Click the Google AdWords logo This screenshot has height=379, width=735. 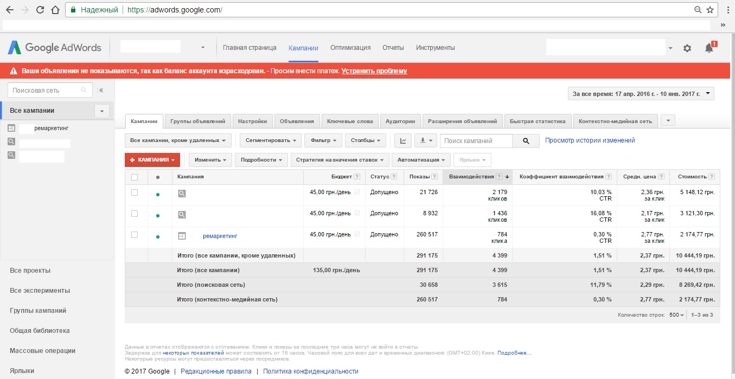click(x=54, y=48)
